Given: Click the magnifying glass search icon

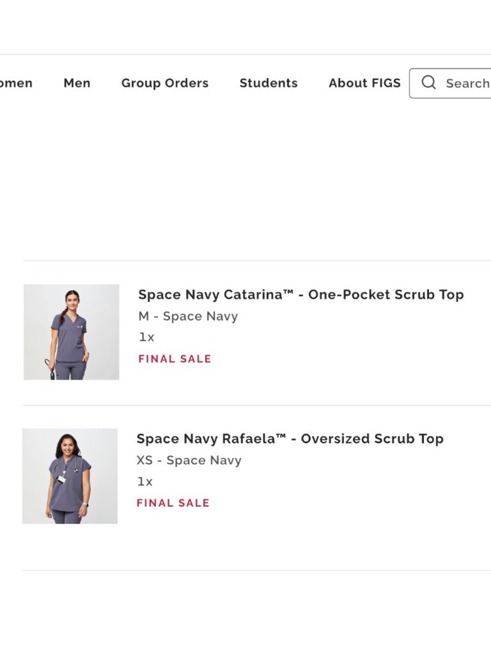Looking at the screenshot, I should (429, 83).
